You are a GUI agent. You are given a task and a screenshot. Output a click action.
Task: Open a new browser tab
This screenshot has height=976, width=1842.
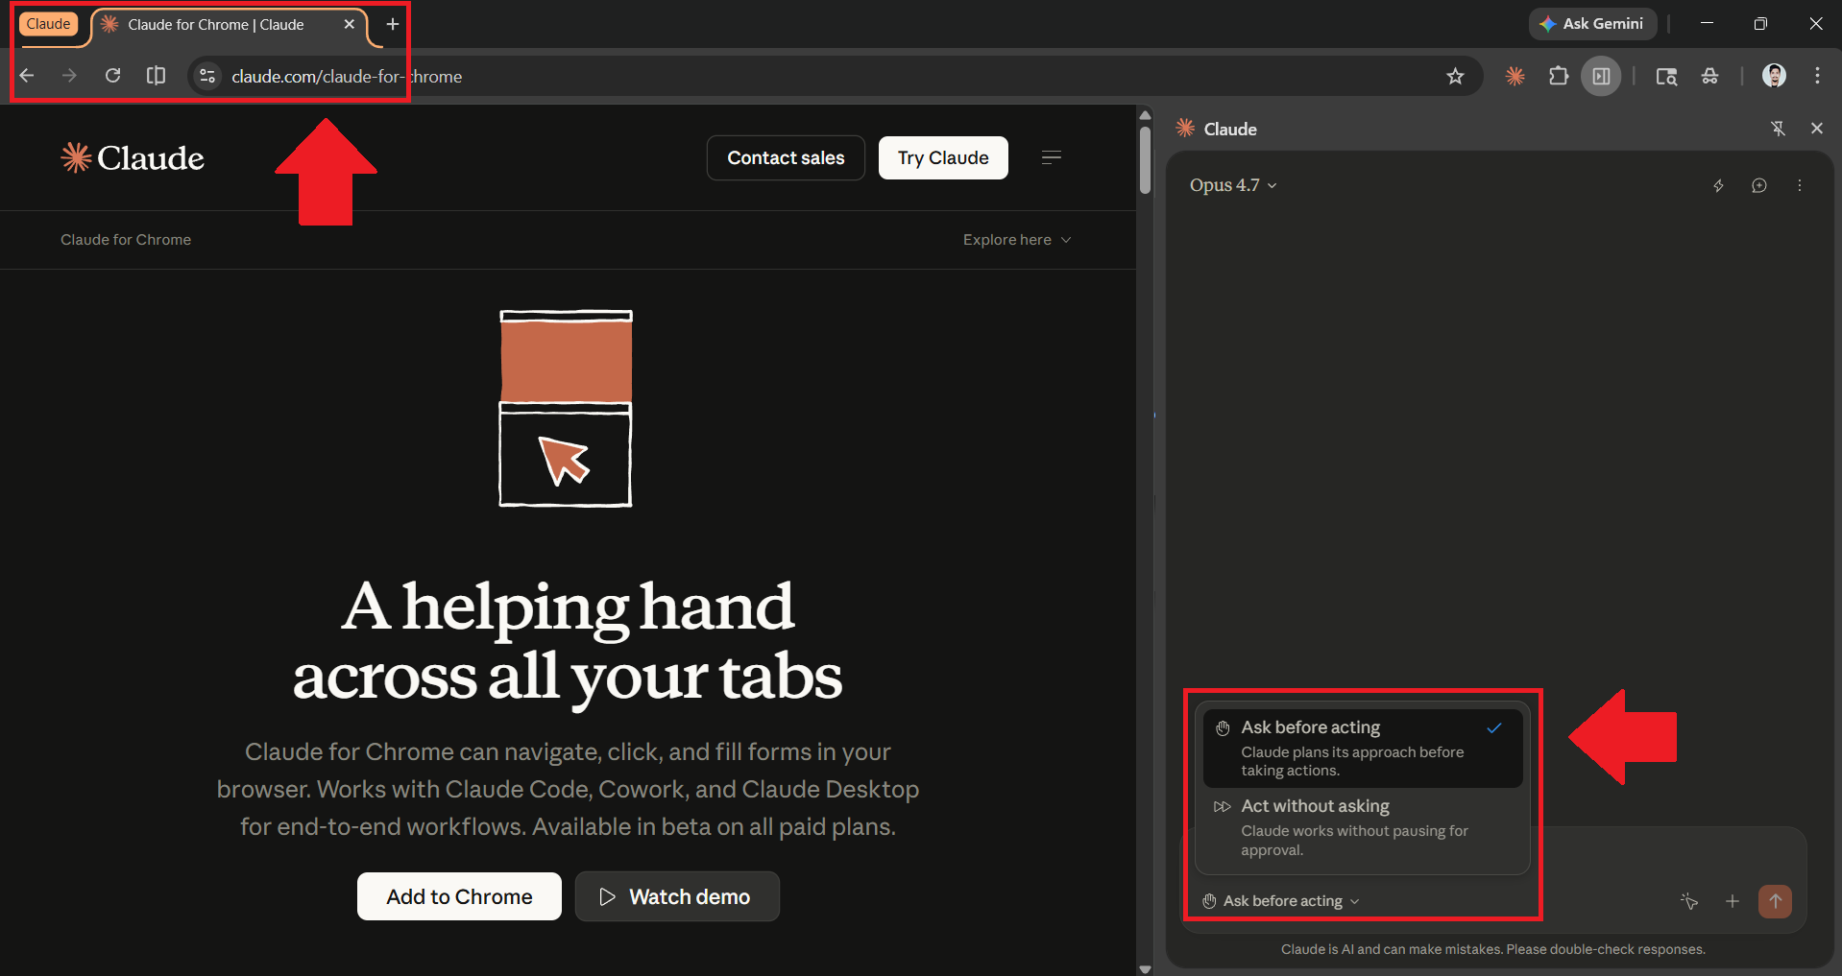click(x=392, y=24)
